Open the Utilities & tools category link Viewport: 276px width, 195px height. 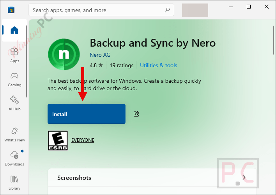159,65
